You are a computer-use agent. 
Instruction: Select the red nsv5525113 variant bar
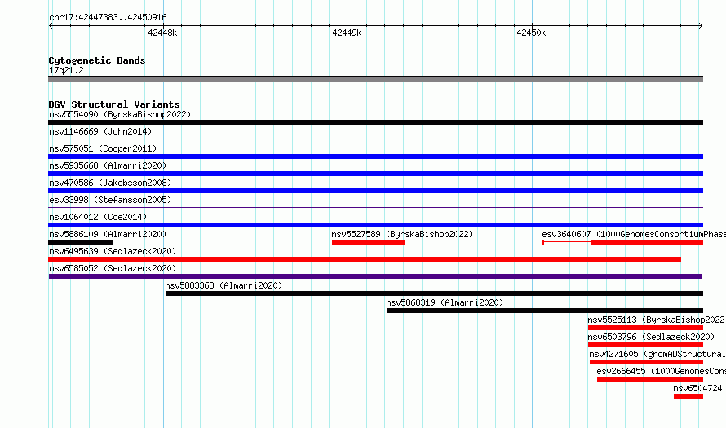point(645,328)
